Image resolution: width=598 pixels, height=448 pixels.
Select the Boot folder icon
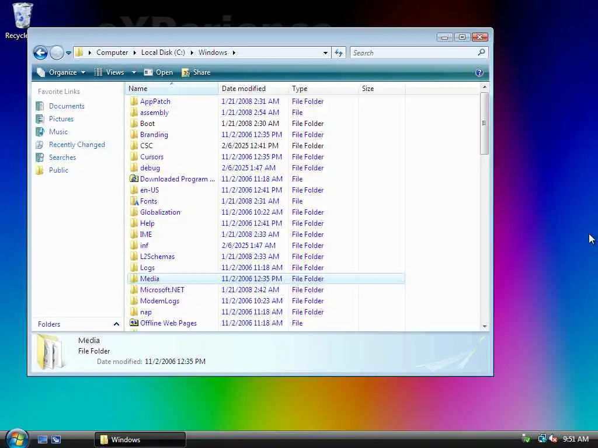click(x=134, y=124)
